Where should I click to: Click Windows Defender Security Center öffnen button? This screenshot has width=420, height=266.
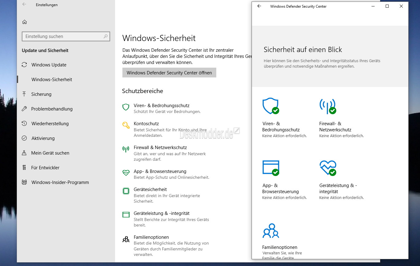pos(169,73)
